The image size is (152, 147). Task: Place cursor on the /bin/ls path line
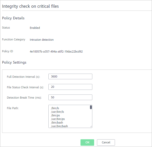click(55, 108)
